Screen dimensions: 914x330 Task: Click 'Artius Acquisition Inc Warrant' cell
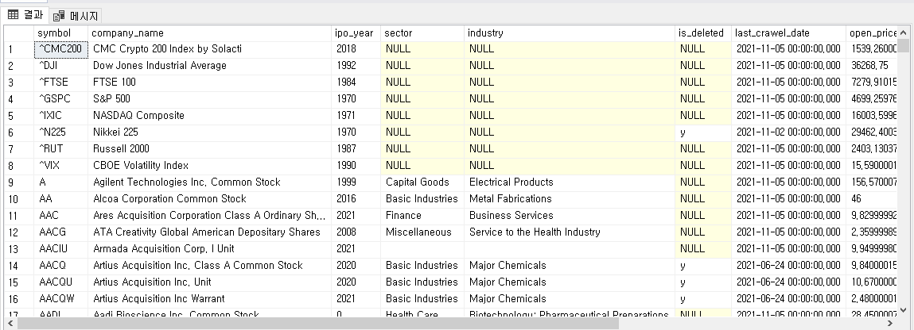(x=210, y=299)
